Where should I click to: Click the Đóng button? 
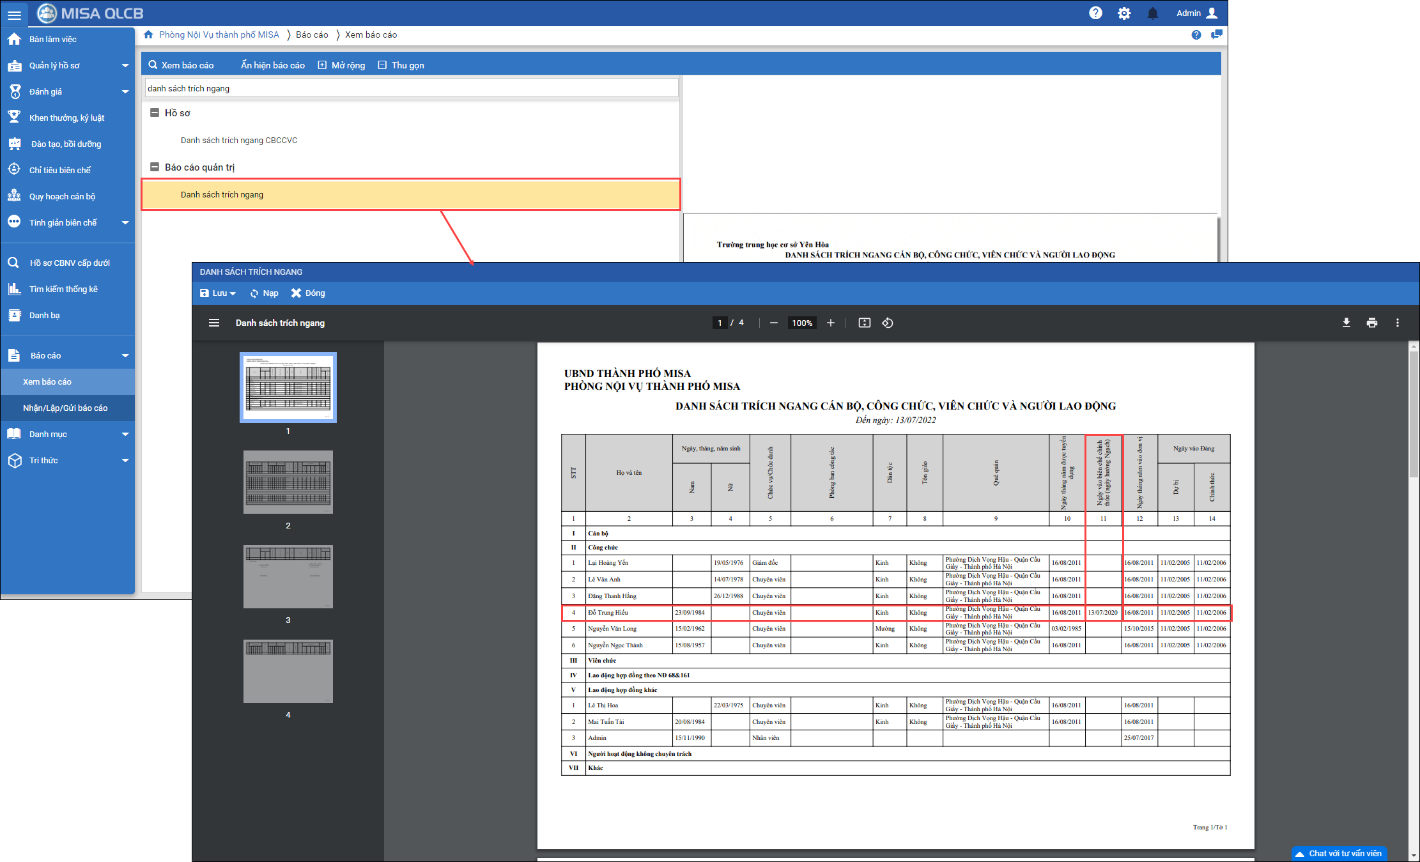[308, 293]
